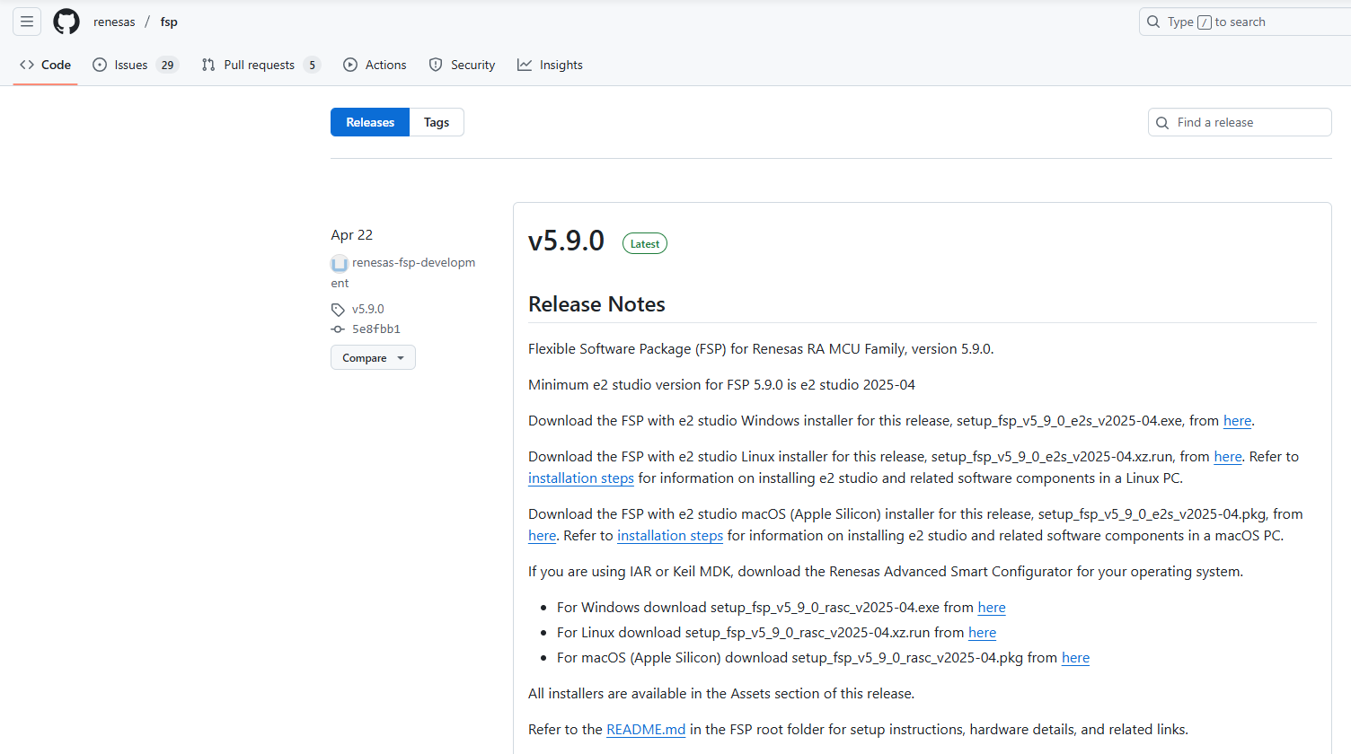Screen dimensions: 1351x754
Task: Switch to the Code tab
Action: 45,65
